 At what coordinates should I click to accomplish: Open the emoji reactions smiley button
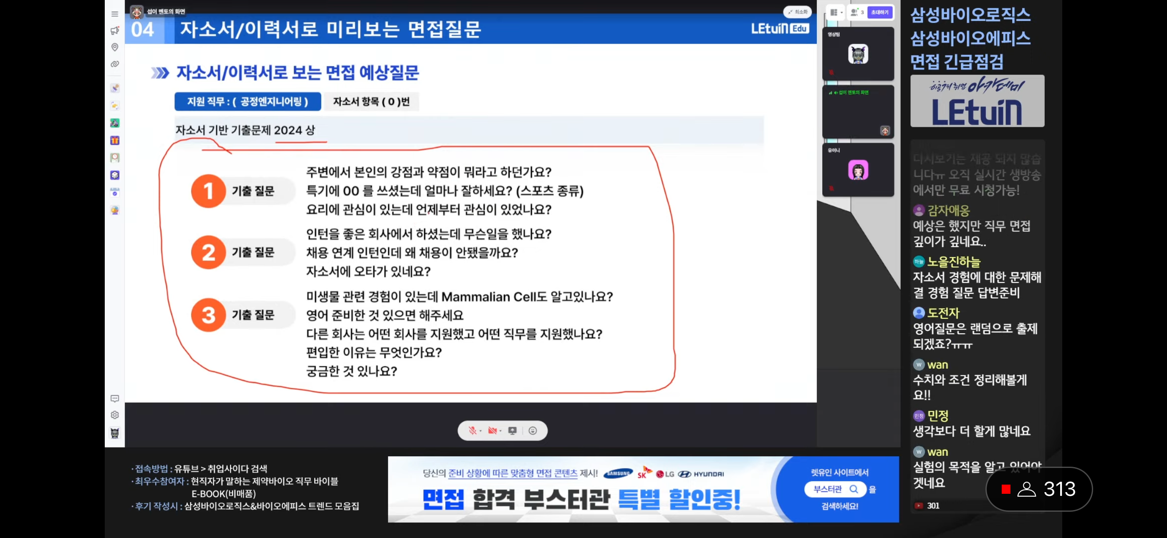[533, 431]
